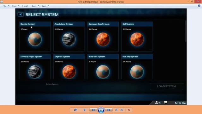This screenshot has height=114, width=202.
Task: Click the Zaphod System title
Action: pyautogui.click(x=62, y=57)
